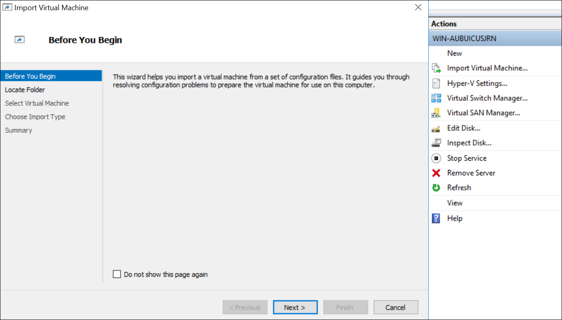Viewport: 562px width, 320px height.
Task: Click the blue Help question mark icon
Action: (436, 218)
